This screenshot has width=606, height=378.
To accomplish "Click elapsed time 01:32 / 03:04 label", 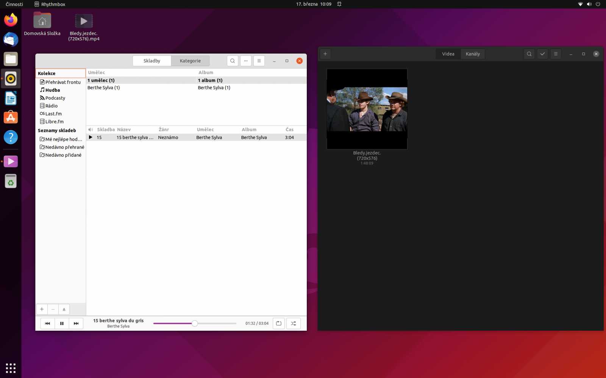I will click(x=257, y=324).
